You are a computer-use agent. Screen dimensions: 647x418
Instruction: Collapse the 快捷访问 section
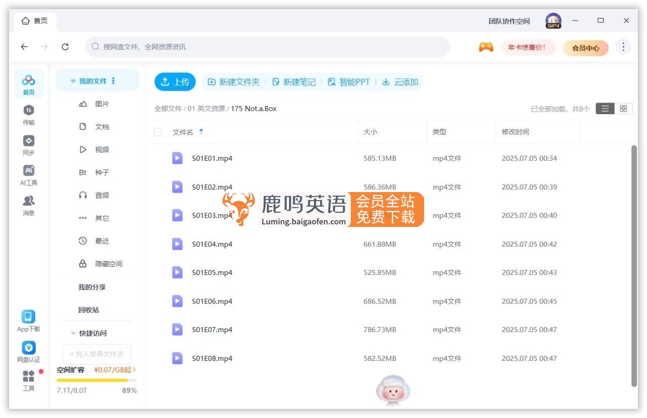(72, 333)
